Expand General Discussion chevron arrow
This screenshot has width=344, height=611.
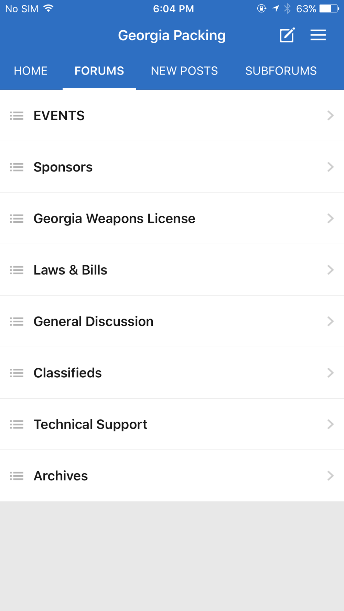click(x=331, y=321)
